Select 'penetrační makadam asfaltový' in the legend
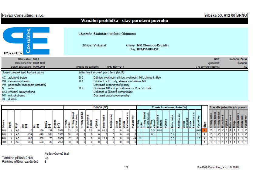This screenshot has width=253, height=172. (27, 85)
